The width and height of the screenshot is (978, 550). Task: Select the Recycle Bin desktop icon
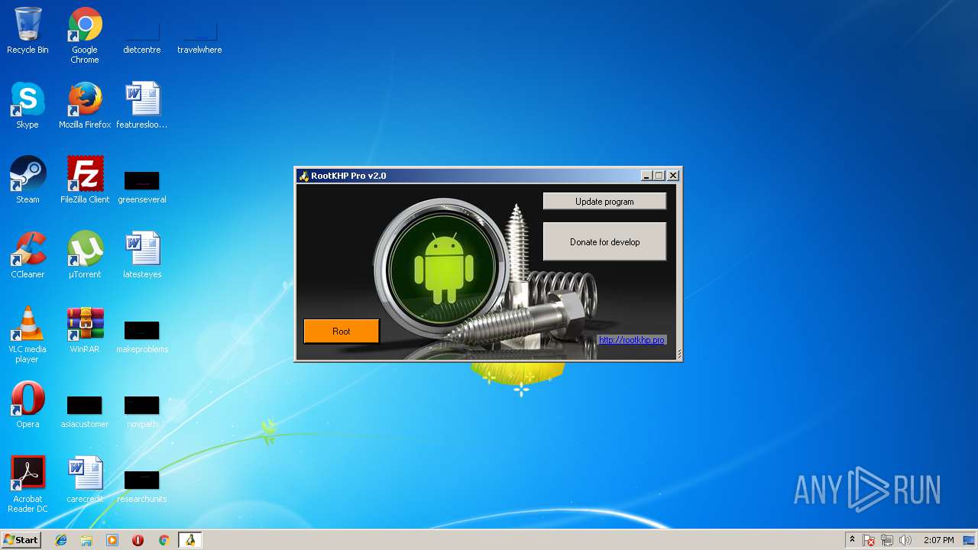click(28, 31)
